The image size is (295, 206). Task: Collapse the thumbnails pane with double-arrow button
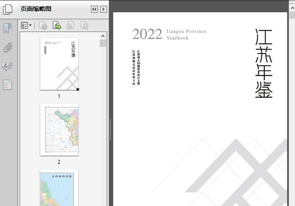[x=94, y=9]
